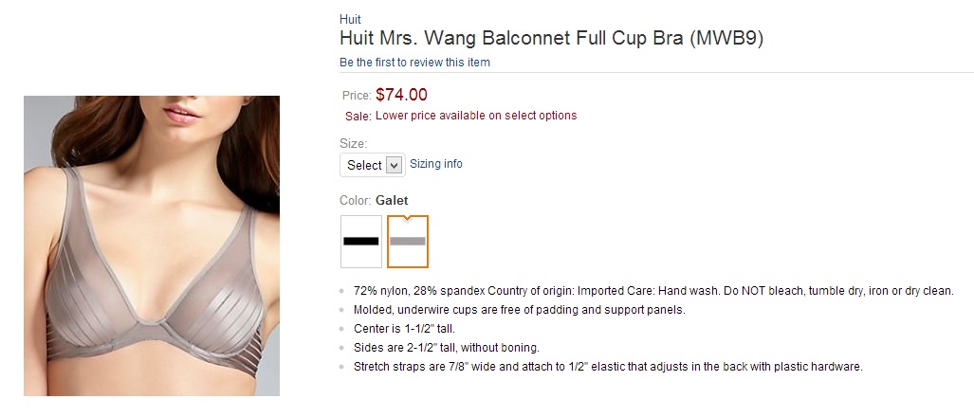Expand the Size 'Select' dropdown
The width and height of the screenshot is (974, 417).
click(x=372, y=165)
